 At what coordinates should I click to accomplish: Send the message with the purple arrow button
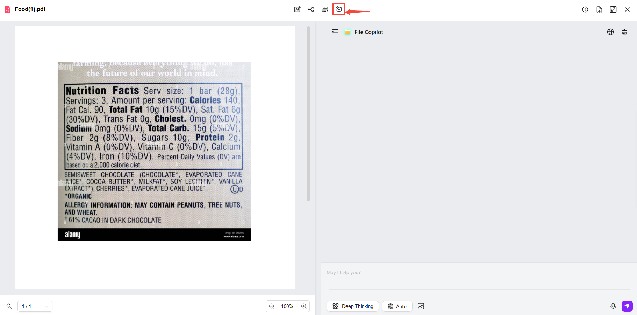point(627,306)
